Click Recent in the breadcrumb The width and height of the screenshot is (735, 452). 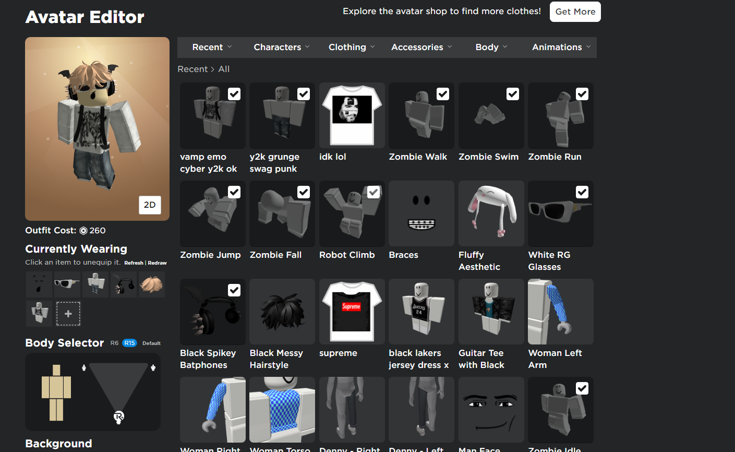192,69
